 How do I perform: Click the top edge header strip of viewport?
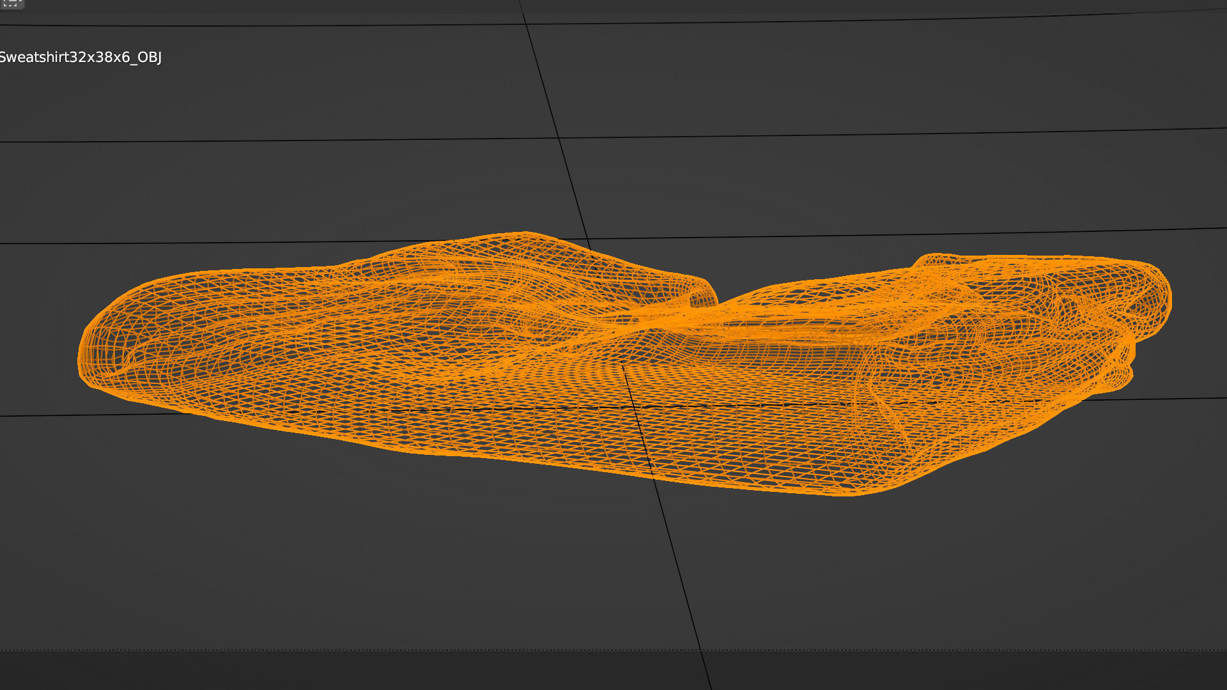click(x=613, y=5)
